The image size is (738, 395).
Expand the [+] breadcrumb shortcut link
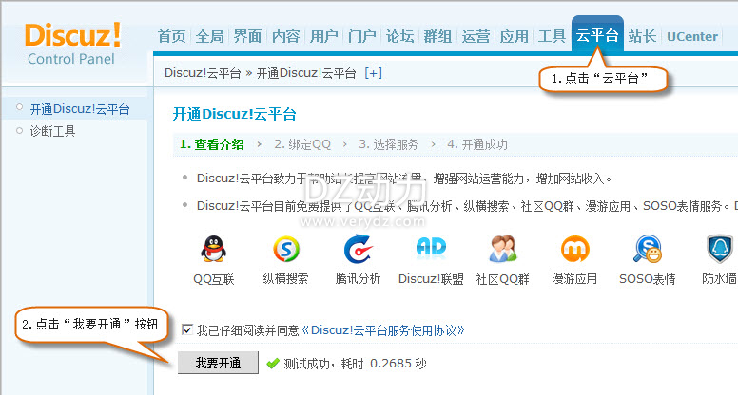pyautogui.click(x=373, y=73)
